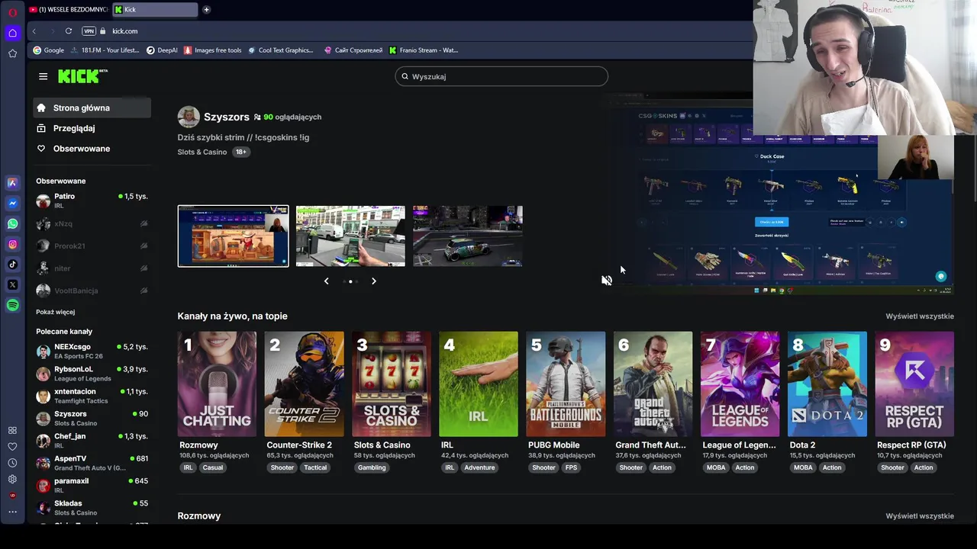Show next featured stream with right arrow

tap(373, 281)
